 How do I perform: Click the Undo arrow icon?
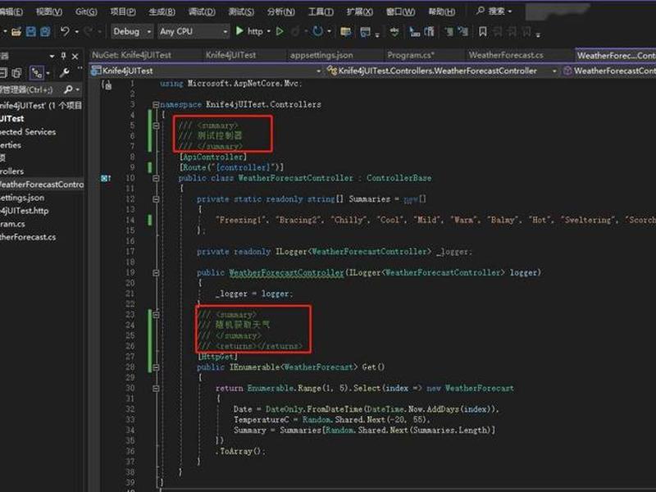(x=65, y=31)
